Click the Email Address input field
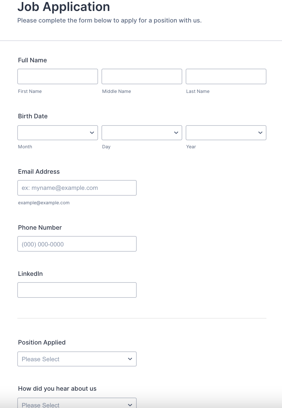Image resolution: width=282 pixels, height=408 pixels. [x=77, y=188]
